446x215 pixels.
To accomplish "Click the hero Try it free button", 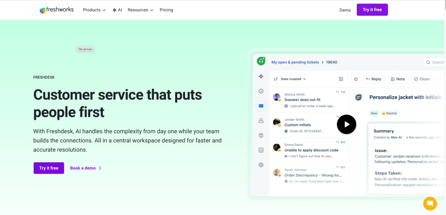I will 49,168.
